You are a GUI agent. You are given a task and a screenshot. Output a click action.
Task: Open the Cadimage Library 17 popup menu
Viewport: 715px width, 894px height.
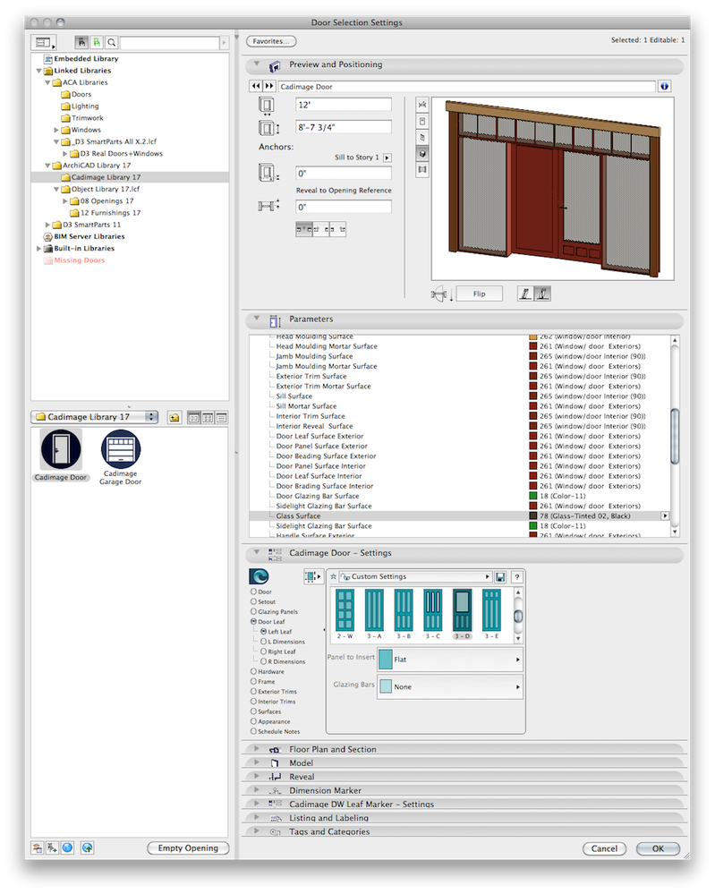[95, 417]
